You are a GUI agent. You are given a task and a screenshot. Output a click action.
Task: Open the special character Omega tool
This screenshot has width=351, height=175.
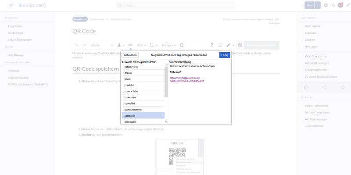pos(182,45)
